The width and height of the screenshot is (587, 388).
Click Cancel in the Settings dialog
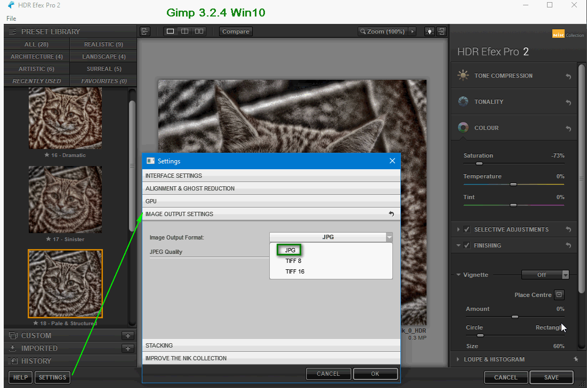pyautogui.click(x=328, y=374)
